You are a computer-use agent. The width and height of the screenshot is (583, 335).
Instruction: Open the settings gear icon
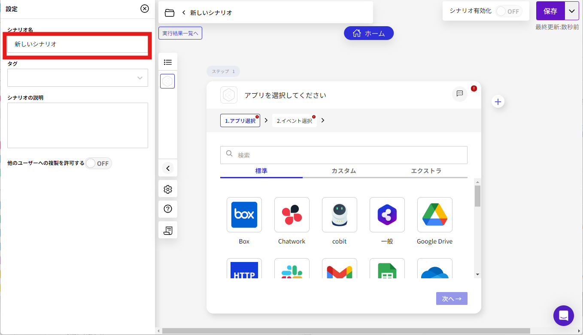(x=168, y=189)
